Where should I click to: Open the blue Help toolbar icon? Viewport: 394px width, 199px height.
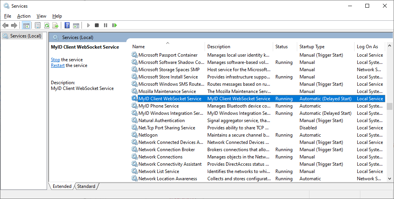pyautogui.click(x=67, y=25)
